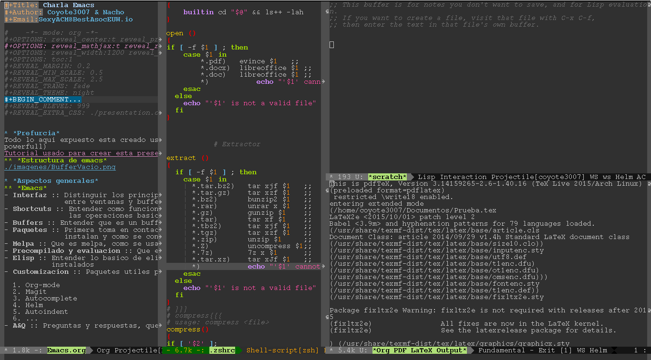Click the 'compress()' function definition
The width and height of the screenshot is (651, 360).
188,330
